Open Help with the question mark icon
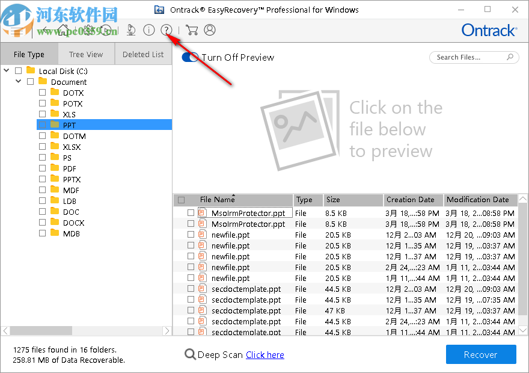 [167, 29]
